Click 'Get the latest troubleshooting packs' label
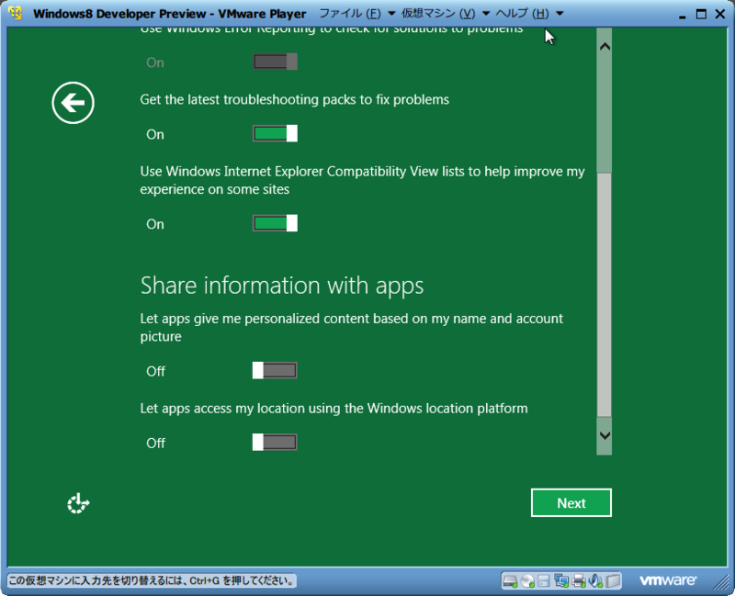This screenshot has height=596, width=735. click(x=294, y=99)
